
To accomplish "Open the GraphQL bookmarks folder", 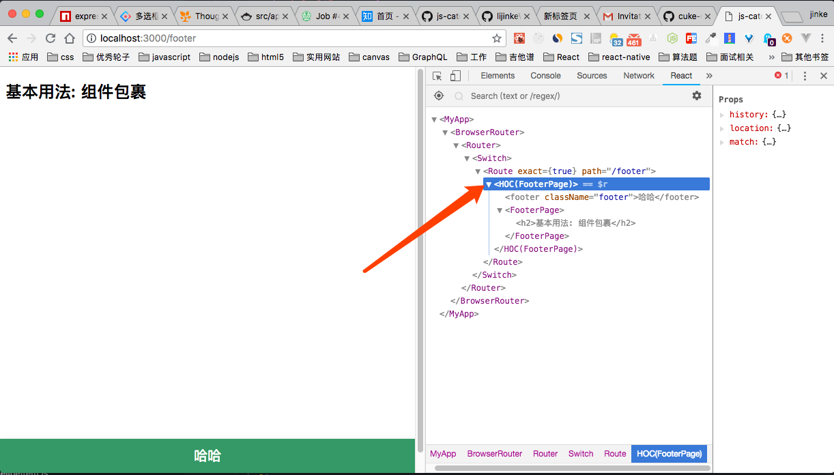I will point(422,57).
